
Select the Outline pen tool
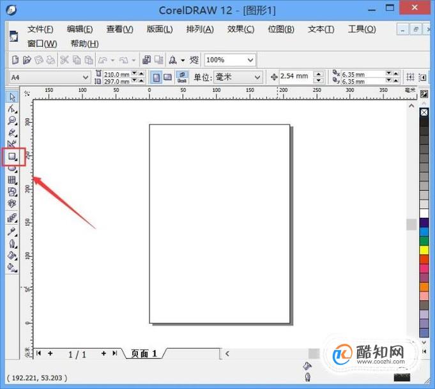tap(12, 244)
